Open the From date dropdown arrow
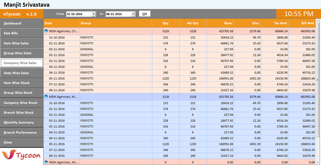The width and height of the screenshot is (321, 165). [x=94, y=14]
